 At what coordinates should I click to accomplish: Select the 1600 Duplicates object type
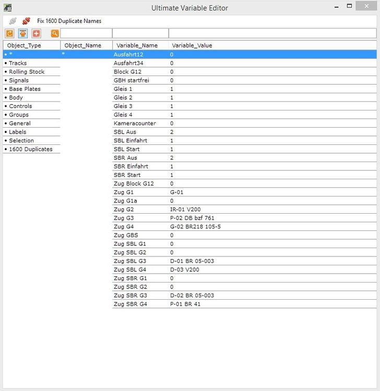point(31,149)
